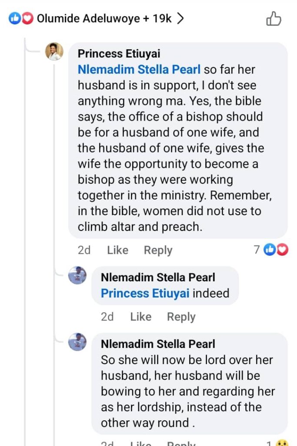The height and width of the screenshot is (446, 297).
Task: Open Nlemadim Stella Pearl name above 'indeed'
Action: (x=158, y=277)
